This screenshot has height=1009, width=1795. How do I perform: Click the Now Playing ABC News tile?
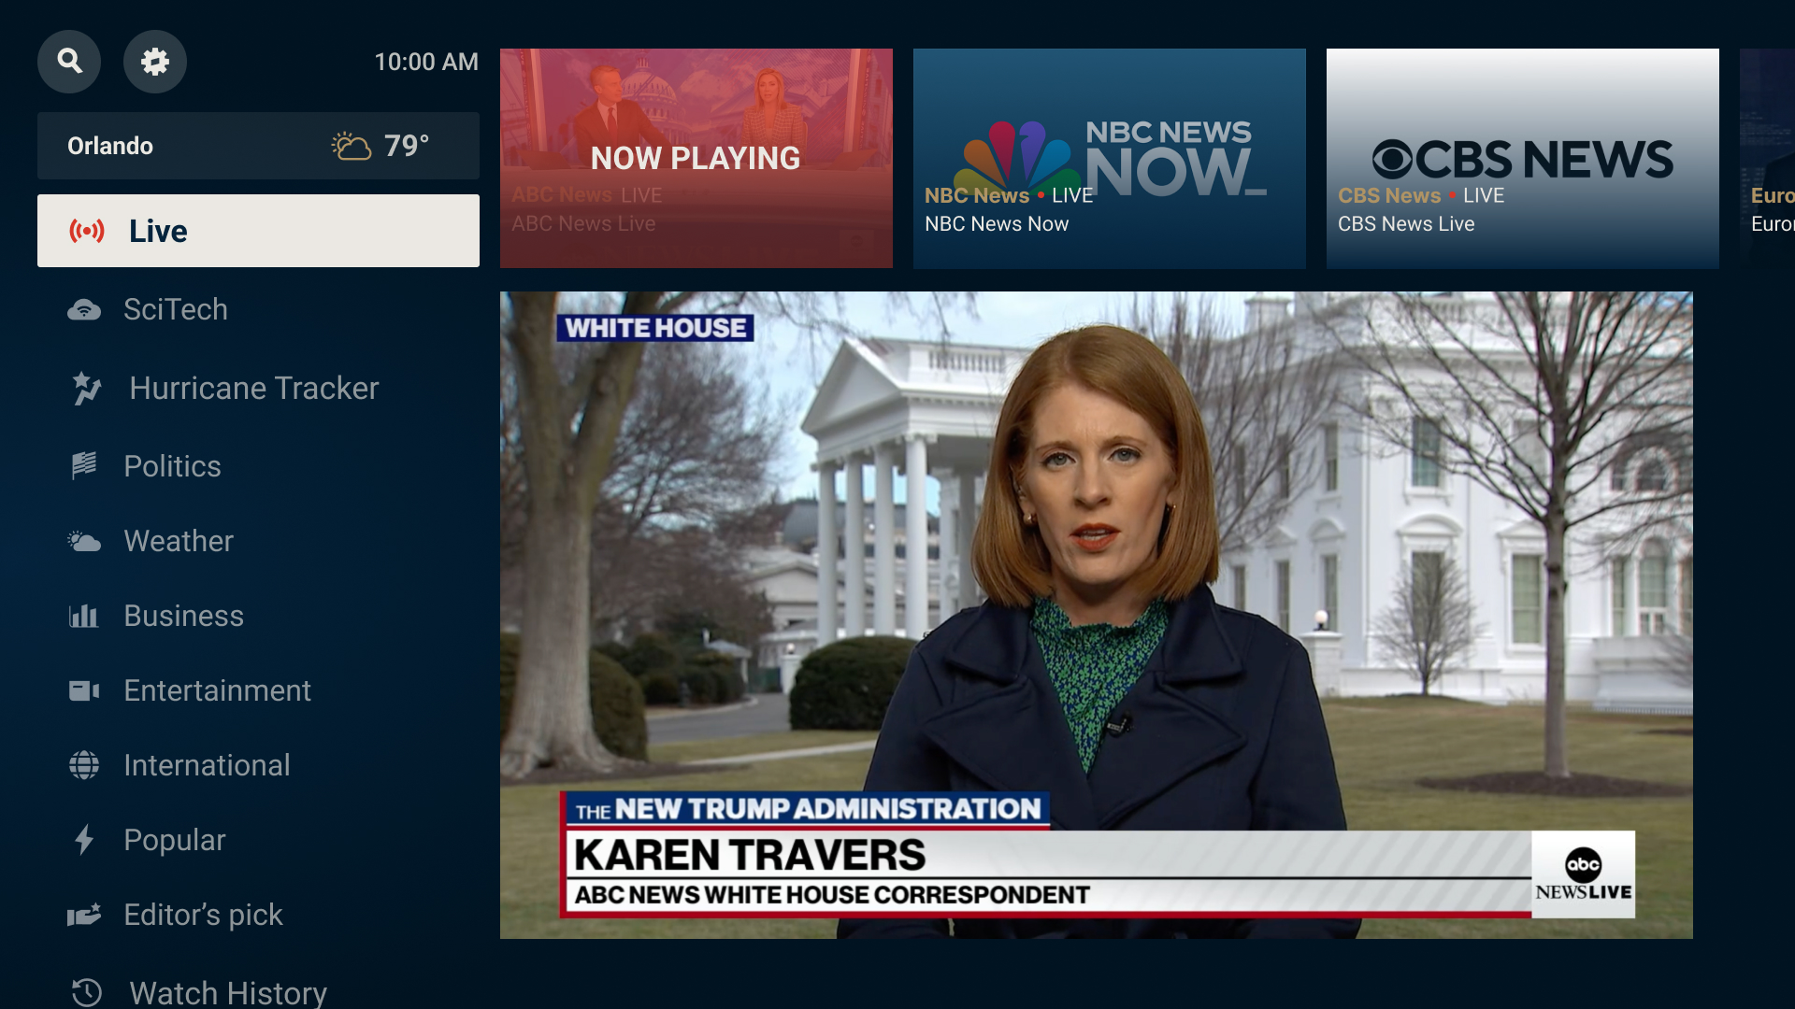click(x=696, y=159)
